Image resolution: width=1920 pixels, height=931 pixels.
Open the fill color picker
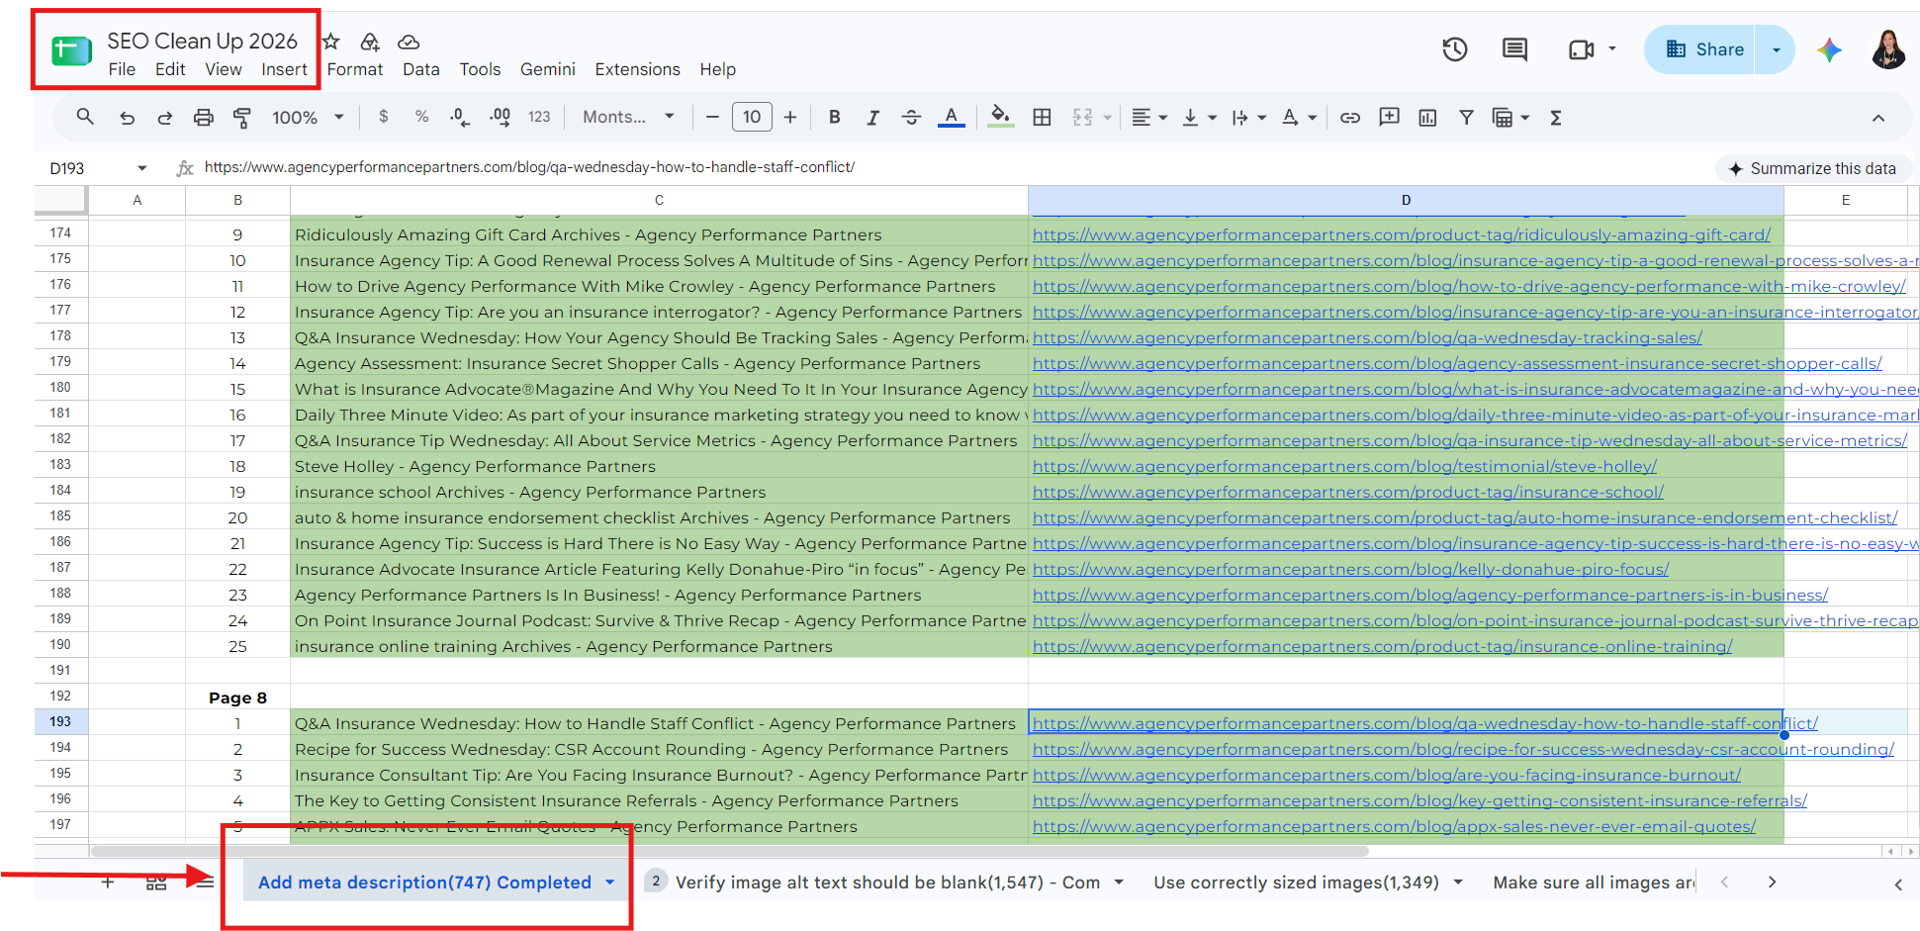point(1001,118)
